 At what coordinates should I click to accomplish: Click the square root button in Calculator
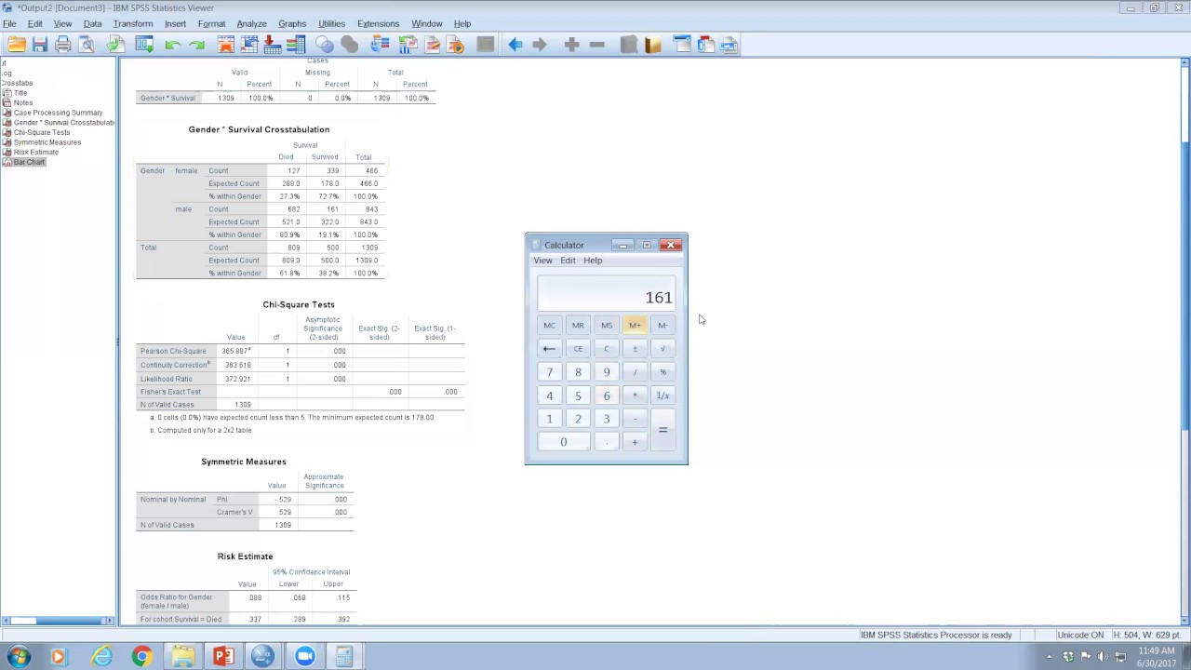(x=662, y=348)
